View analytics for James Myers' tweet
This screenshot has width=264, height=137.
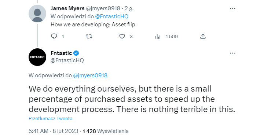coord(158,36)
